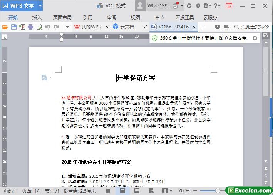Click the Wtao139... account name
This screenshot has height=195, width=273.
tap(159, 6)
